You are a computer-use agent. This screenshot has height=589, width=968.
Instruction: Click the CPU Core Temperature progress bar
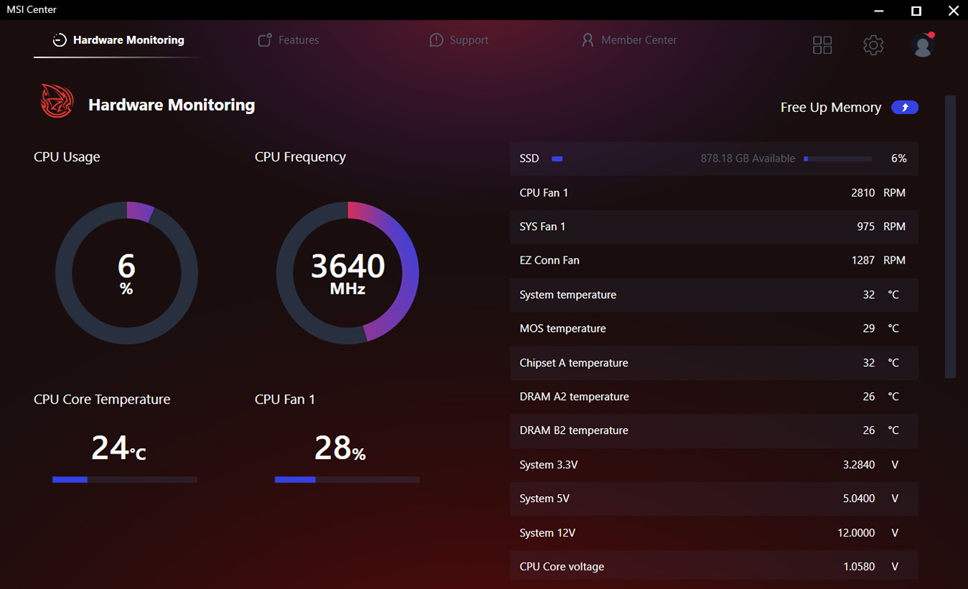[125, 479]
